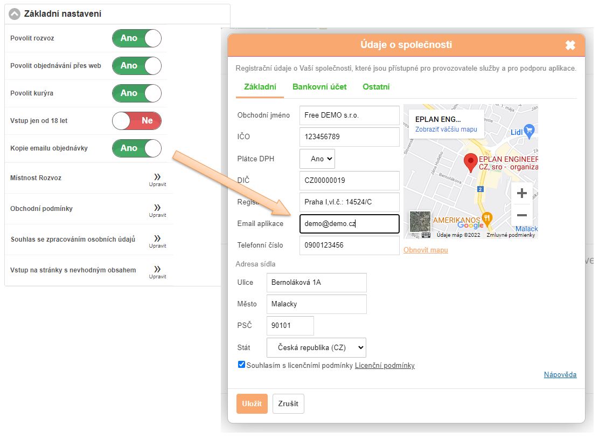The height and width of the screenshot is (438, 599).
Task: Toggle Povolit rozvoz switch
Action: [136, 38]
